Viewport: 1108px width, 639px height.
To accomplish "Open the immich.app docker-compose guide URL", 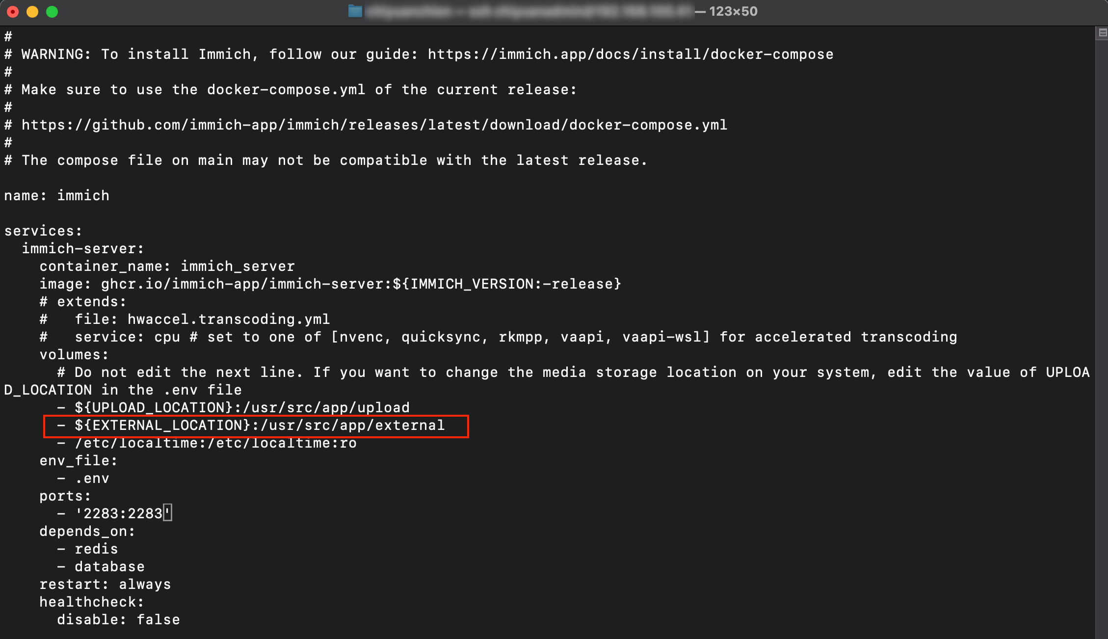I will coord(631,54).
